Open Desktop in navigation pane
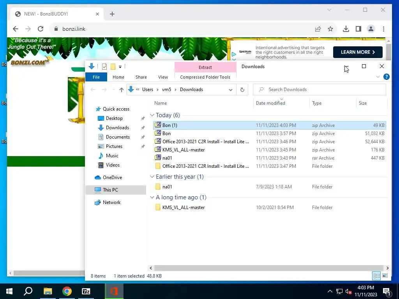 pyautogui.click(x=114, y=118)
